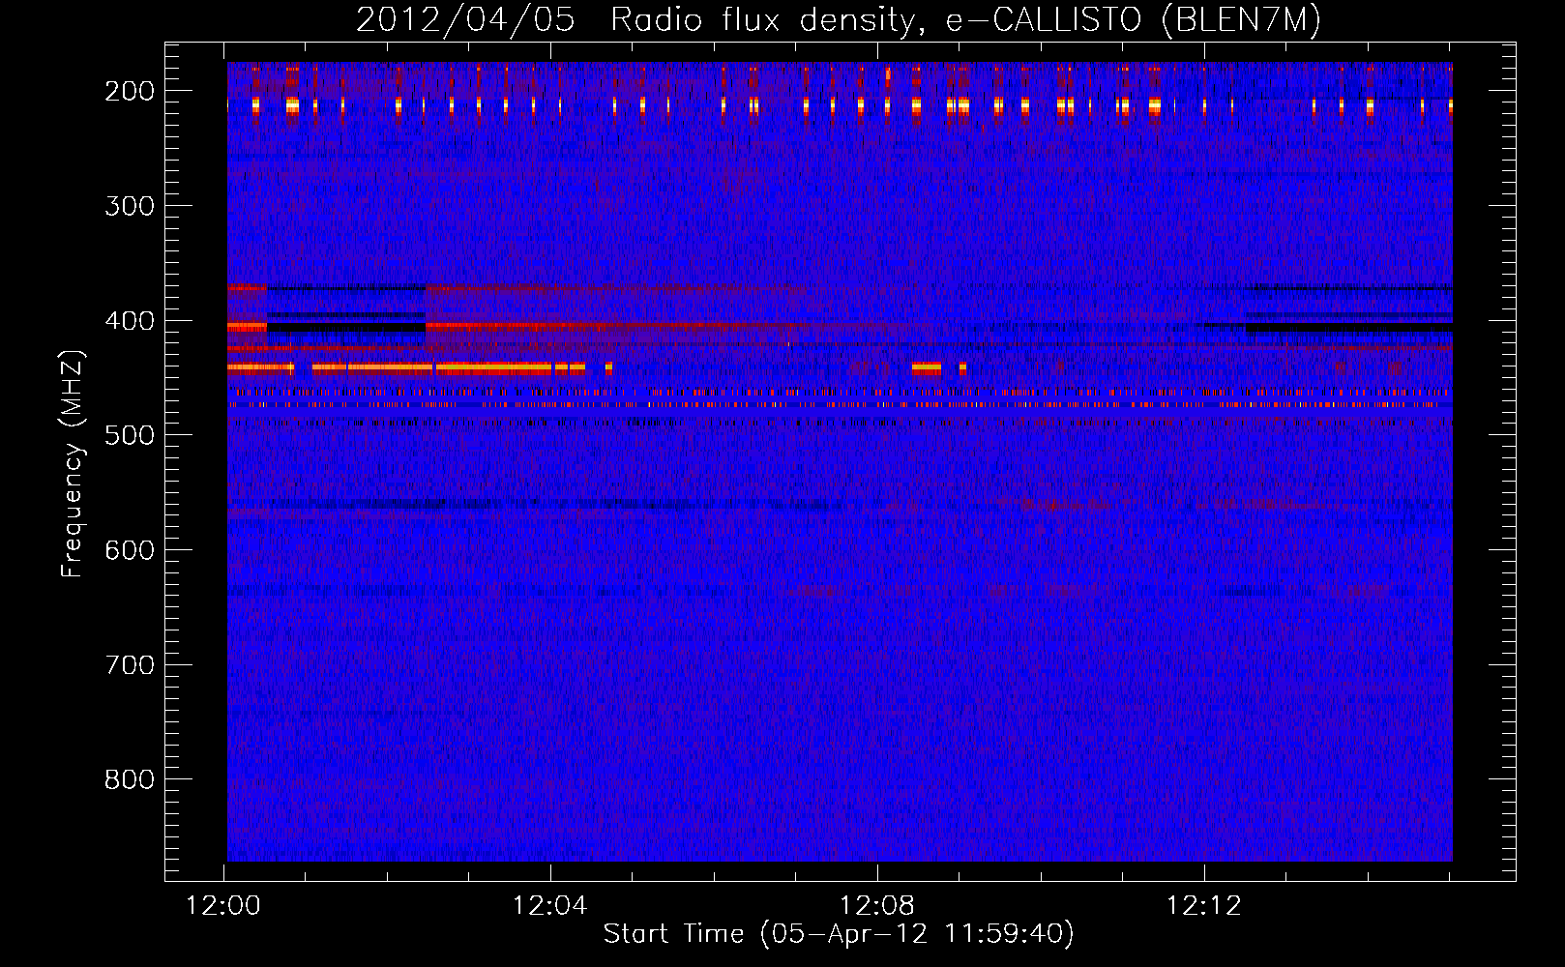Click the plot title "2012/04/05 Radio flux density, e-CALLISTO (BLEN7M)"
This screenshot has height=967, width=1565.
(839, 20)
